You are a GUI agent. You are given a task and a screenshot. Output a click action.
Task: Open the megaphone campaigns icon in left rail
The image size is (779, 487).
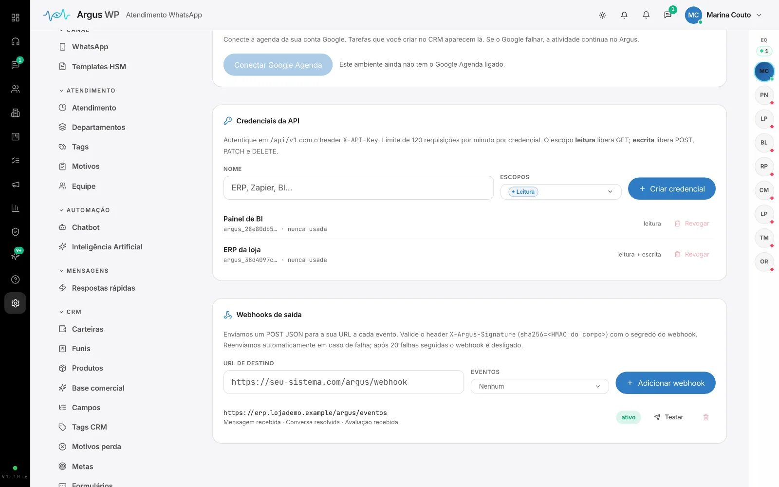point(15,184)
